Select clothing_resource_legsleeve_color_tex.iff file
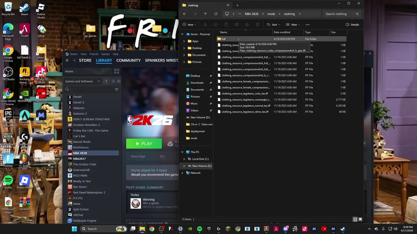 tap(245, 94)
